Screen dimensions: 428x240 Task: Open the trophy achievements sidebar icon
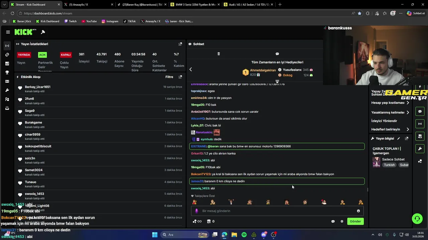(7, 72)
